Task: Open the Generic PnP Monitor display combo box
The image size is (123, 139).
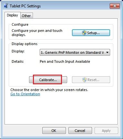Action: tap(75, 52)
